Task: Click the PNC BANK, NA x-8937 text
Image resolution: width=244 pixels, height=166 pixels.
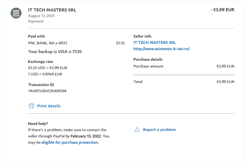Action: click(x=48, y=43)
